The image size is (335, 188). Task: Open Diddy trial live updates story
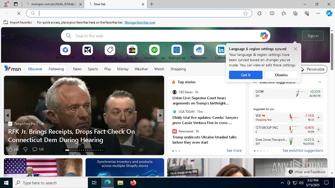(x=205, y=120)
